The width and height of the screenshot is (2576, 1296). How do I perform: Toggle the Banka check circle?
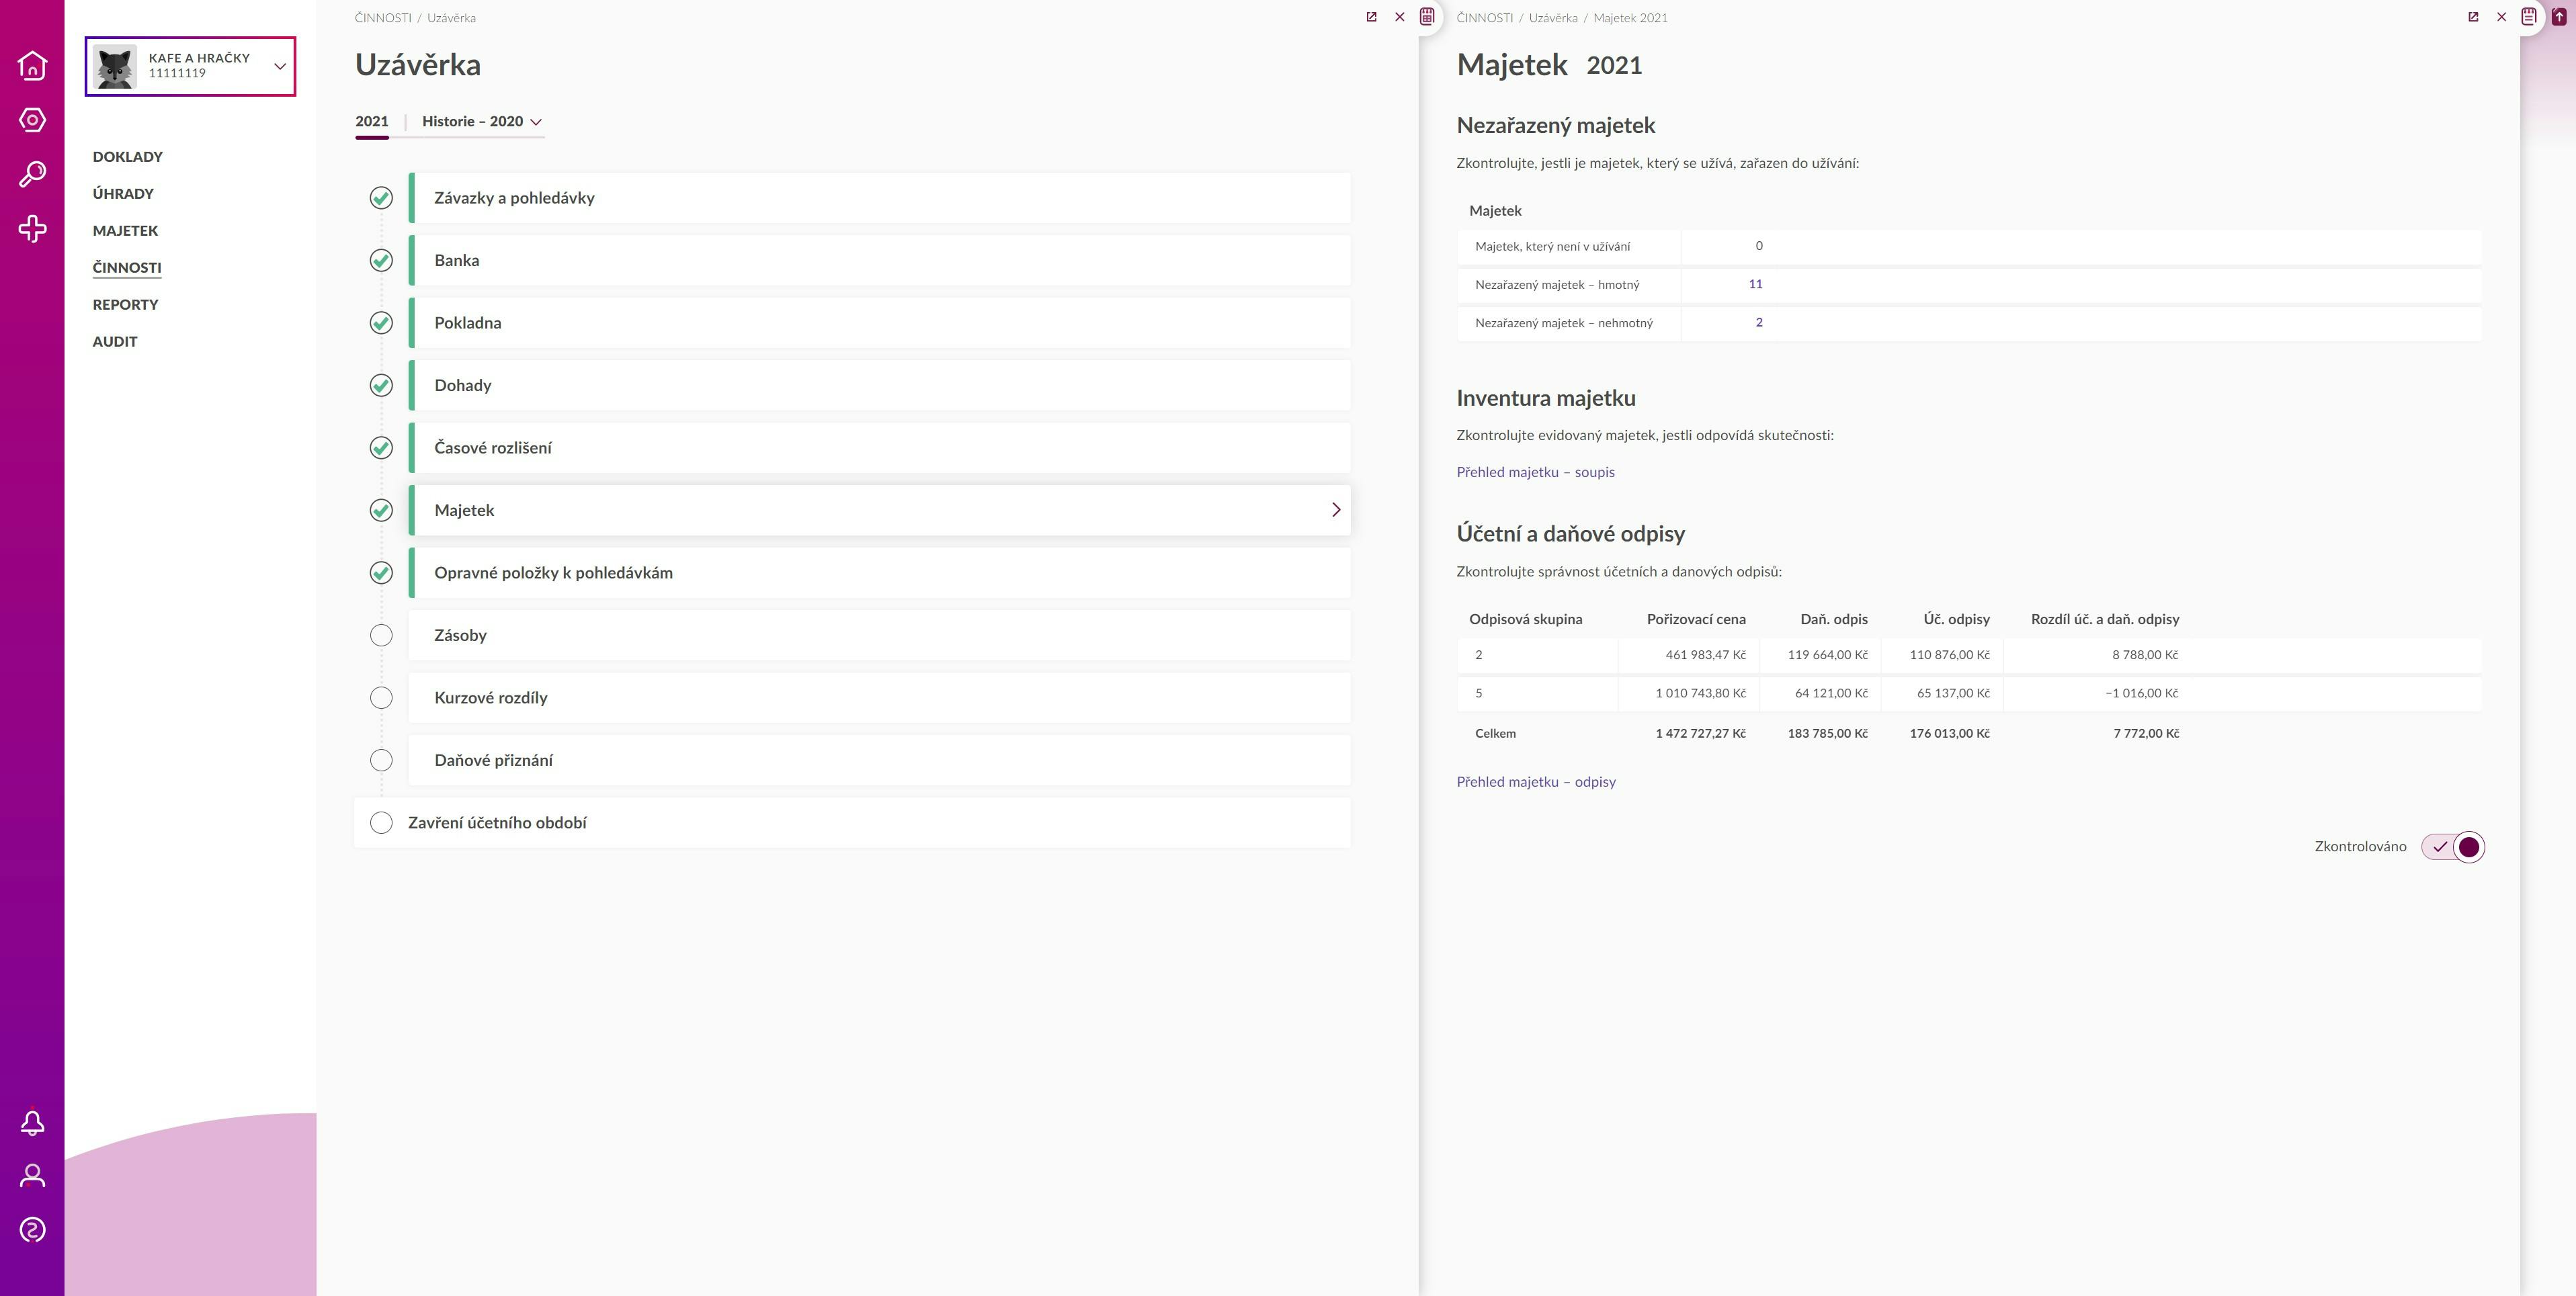point(381,260)
